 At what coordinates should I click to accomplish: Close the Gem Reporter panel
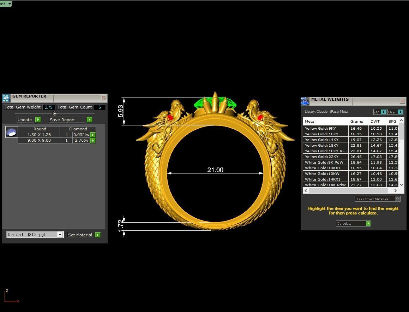[103, 98]
